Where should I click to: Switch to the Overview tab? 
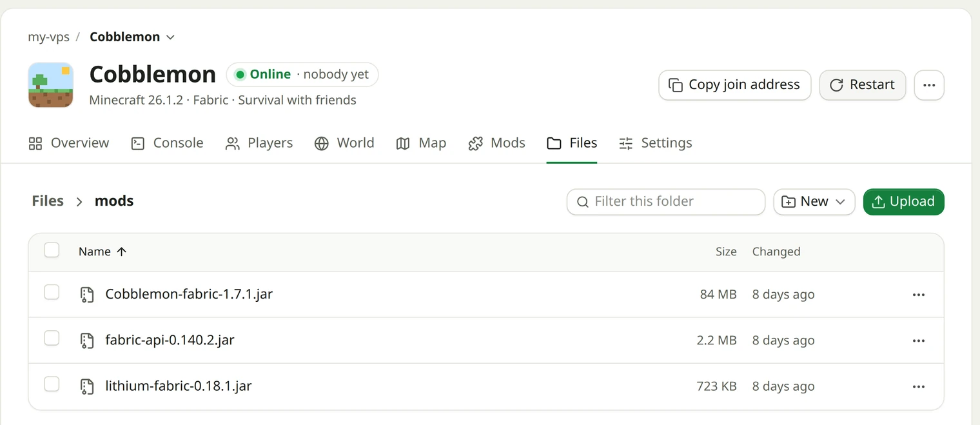[x=69, y=143]
